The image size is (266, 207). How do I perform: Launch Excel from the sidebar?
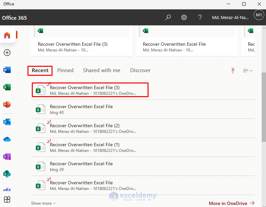pos(7,87)
